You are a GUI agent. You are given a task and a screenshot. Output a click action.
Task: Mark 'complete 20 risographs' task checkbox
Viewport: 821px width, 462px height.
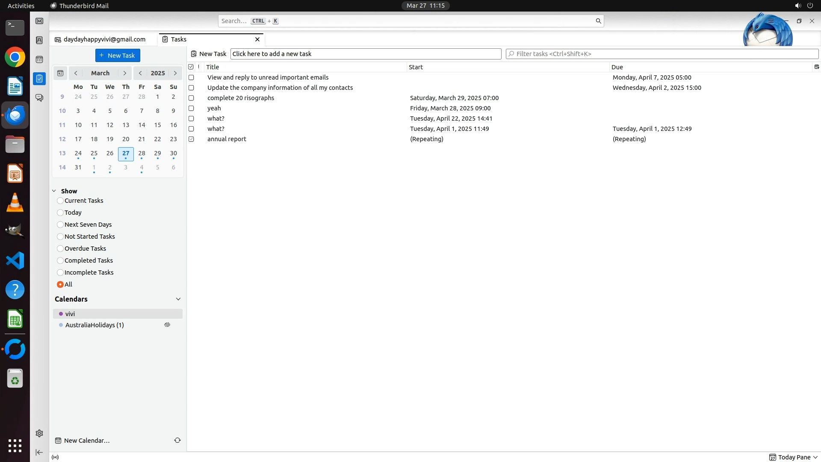191,98
